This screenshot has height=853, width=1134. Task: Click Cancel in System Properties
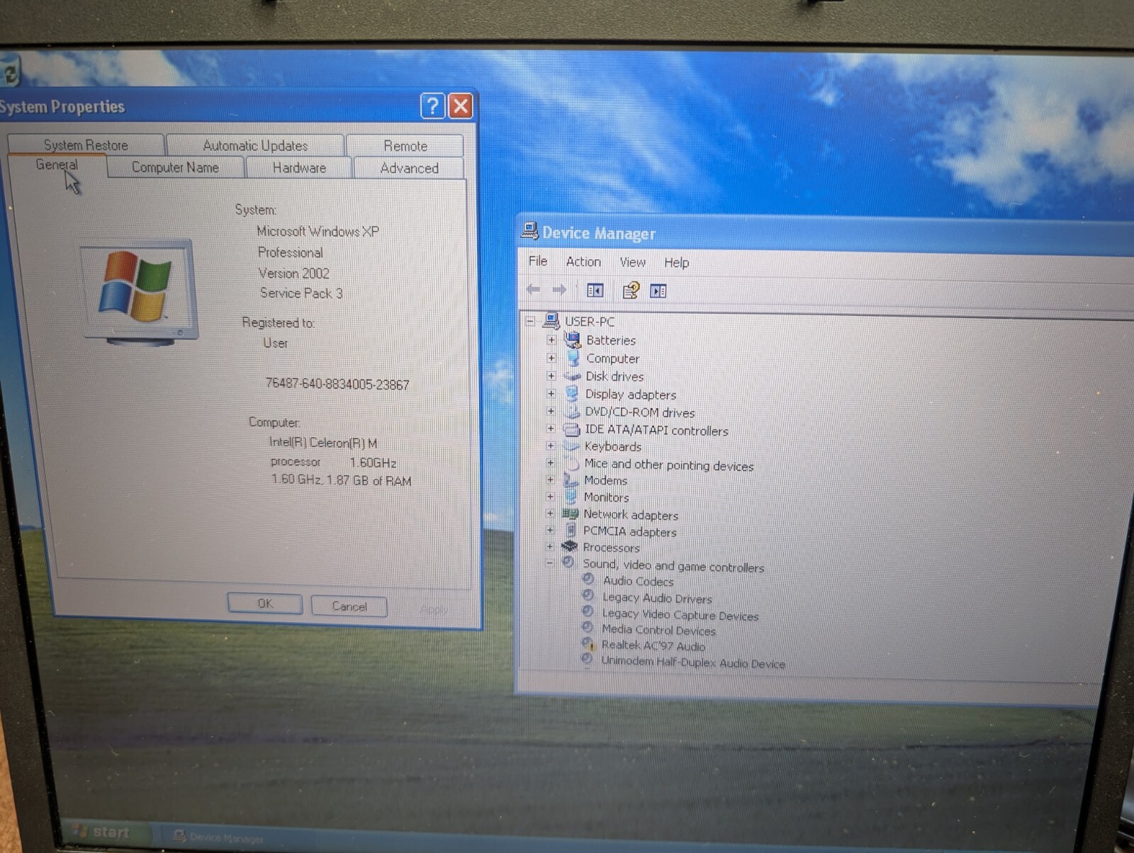pyautogui.click(x=349, y=606)
